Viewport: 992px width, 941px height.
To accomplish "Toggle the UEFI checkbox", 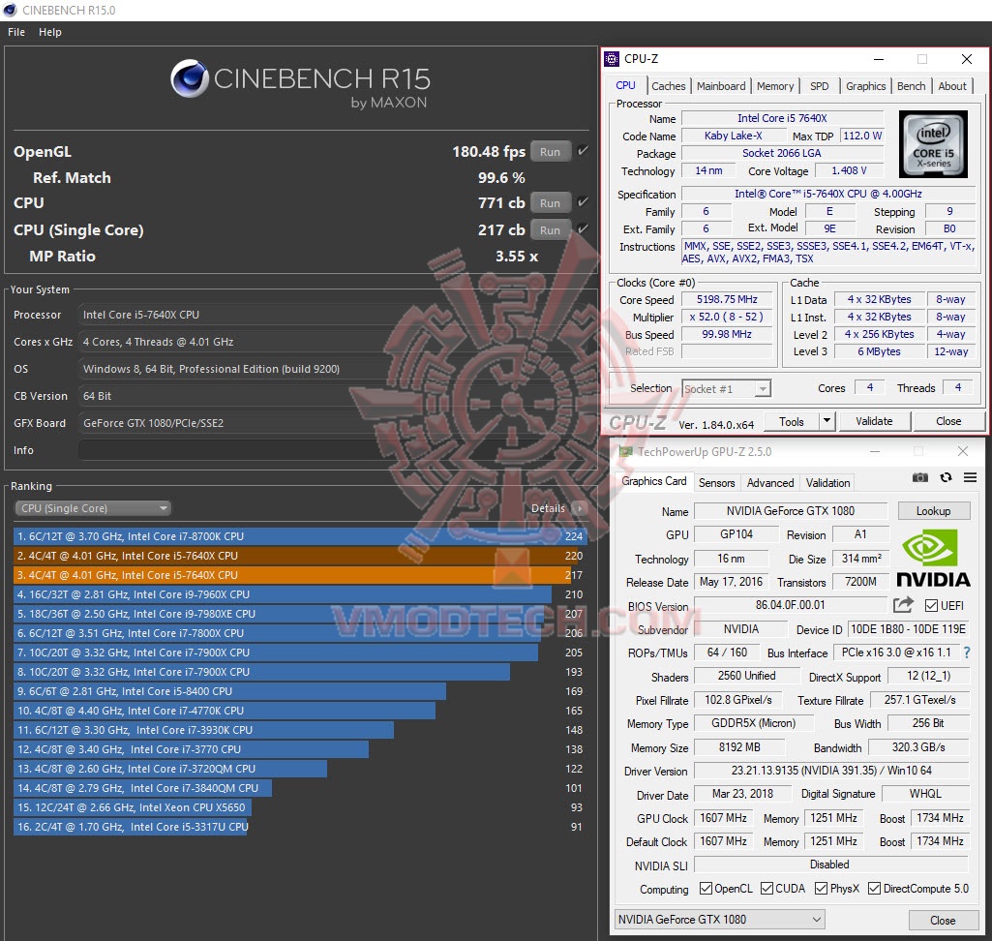I will point(931,606).
